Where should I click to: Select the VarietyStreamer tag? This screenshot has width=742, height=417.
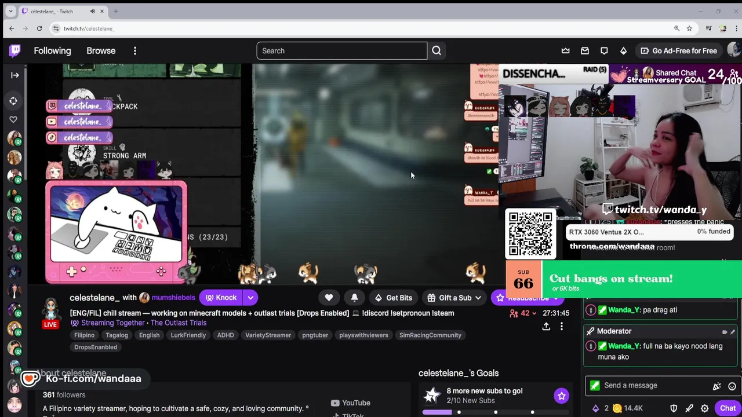tap(268, 335)
